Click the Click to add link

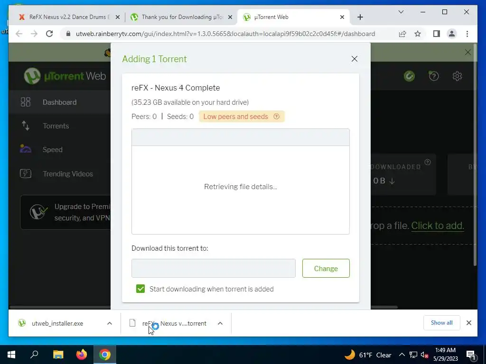437,226
